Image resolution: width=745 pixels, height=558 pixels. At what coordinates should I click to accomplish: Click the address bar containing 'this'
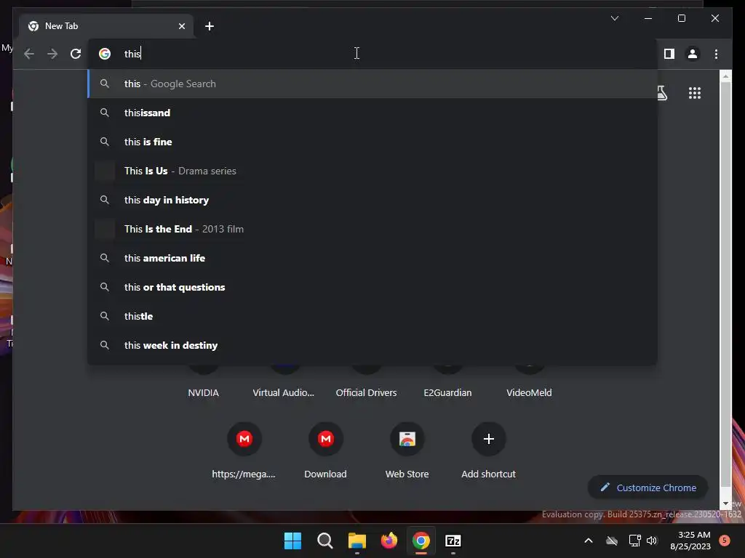(x=372, y=54)
